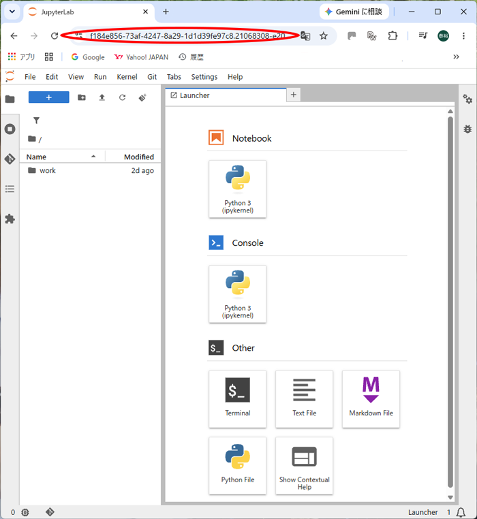
Task: Click the browser address bar URL
Action: pyautogui.click(x=187, y=35)
